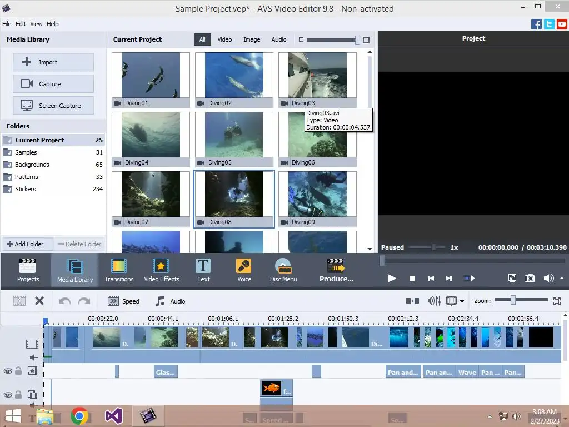Filter media by Image
Viewport: 569px width, 427px height.
(x=252, y=39)
